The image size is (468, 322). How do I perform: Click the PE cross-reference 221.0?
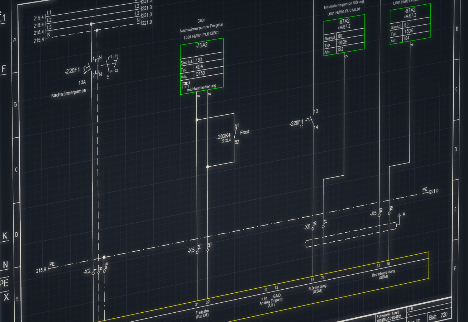coord(434,191)
